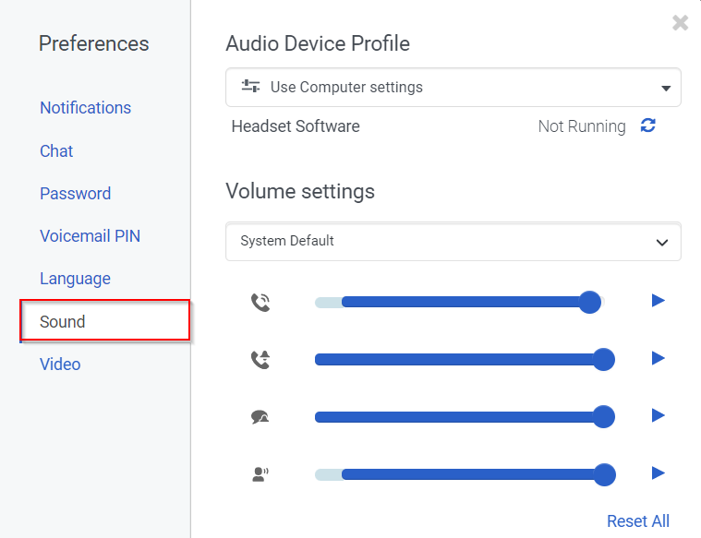
Task: Play the voice volume test sound
Action: [x=658, y=473]
